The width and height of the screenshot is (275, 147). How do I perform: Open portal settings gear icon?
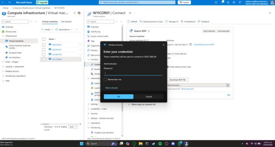pos(228,2)
